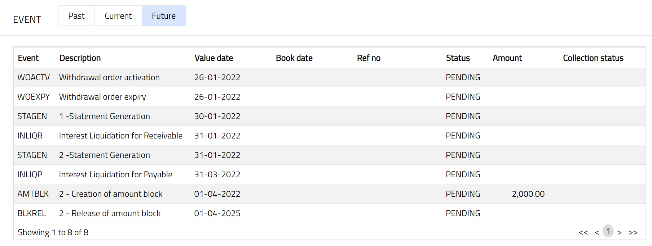Select the WOACTV withdrawal order activation row
This screenshot has width=652, height=246.
pyautogui.click(x=109, y=77)
